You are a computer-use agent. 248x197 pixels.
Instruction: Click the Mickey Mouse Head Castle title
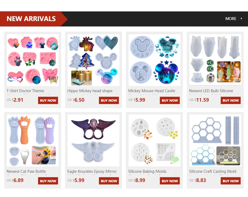point(152,91)
